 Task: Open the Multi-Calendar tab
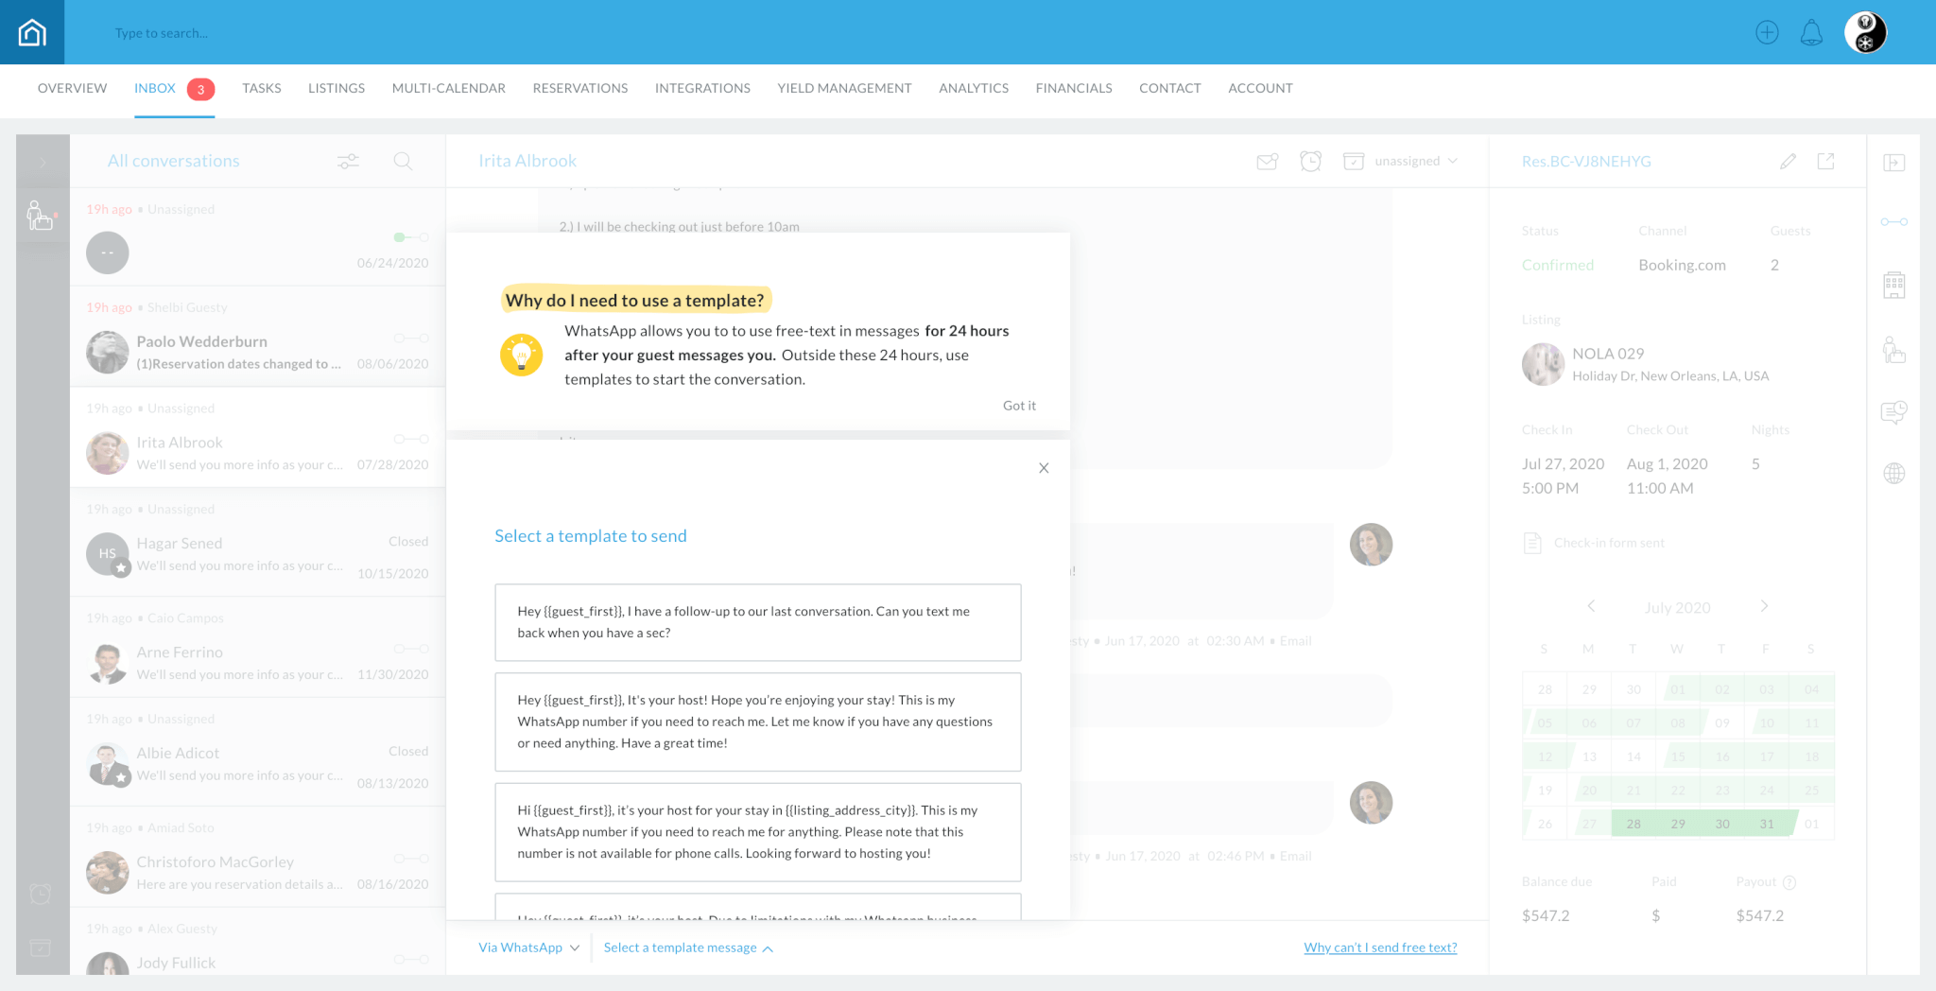pos(448,88)
